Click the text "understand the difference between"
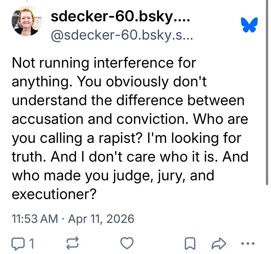Viewport: 271px width, 254px height. [128, 101]
